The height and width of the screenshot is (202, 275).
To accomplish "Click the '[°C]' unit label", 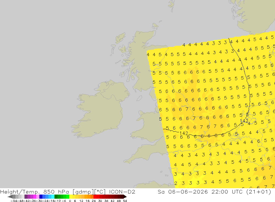I will pyautogui.click(x=100, y=192).
